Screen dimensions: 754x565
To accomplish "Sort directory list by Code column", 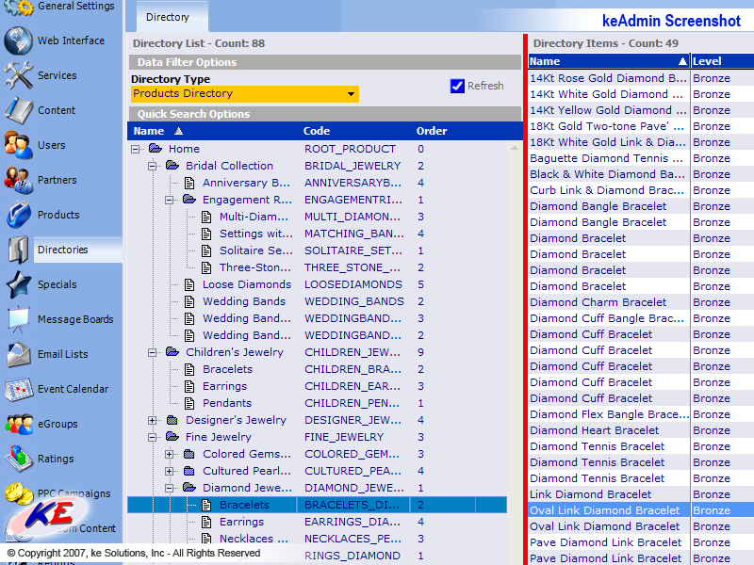I will click(317, 131).
